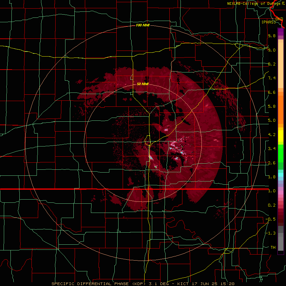The width and height of the screenshot is (286, 286).
Task: Click the 50 NMI range ring label
Action: (x=143, y=84)
